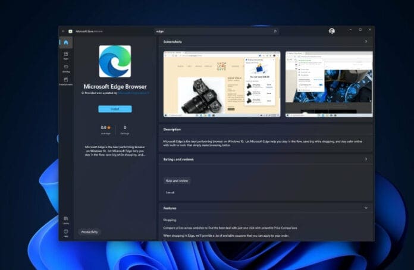Open the Gaming section in the sidebar

66,68
